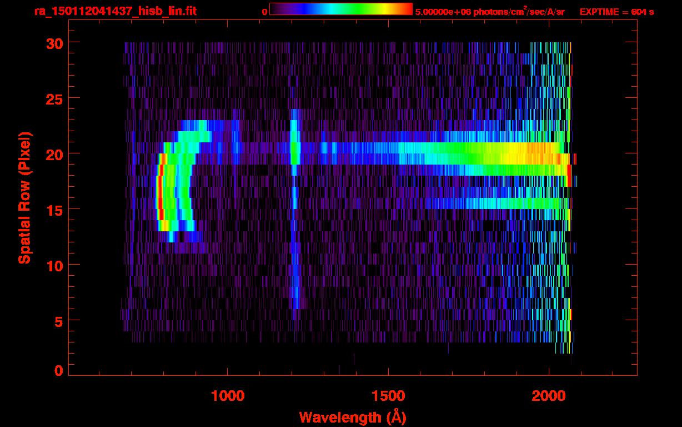Click the 5.00000e+06 photons colorbar maximum label

(x=490, y=12)
